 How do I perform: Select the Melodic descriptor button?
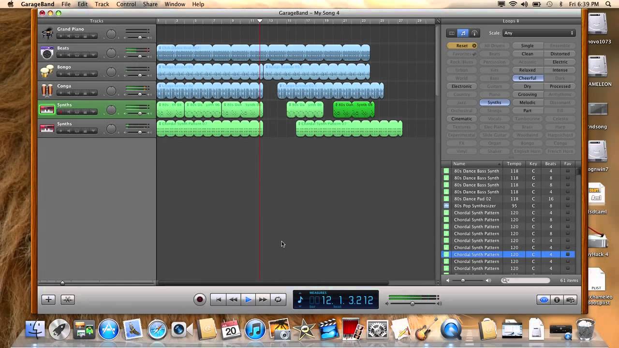tap(527, 102)
